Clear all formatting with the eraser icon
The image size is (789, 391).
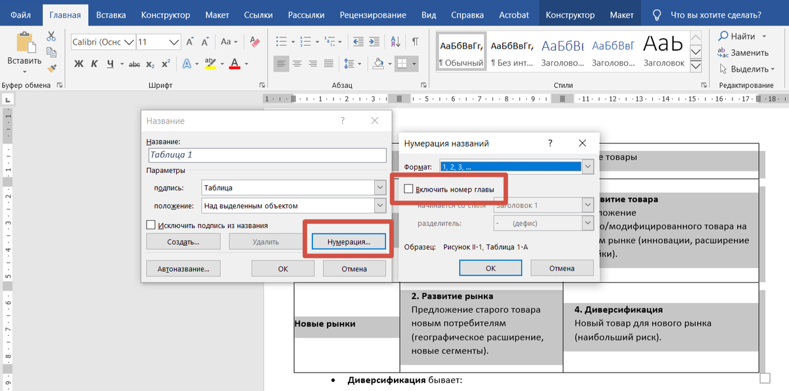tap(256, 41)
